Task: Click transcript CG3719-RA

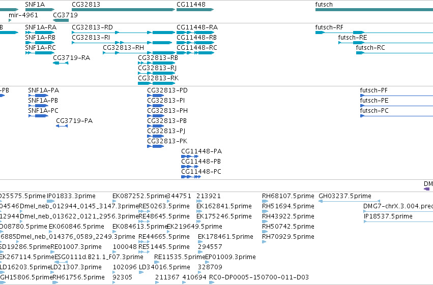Action: tap(61, 63)
